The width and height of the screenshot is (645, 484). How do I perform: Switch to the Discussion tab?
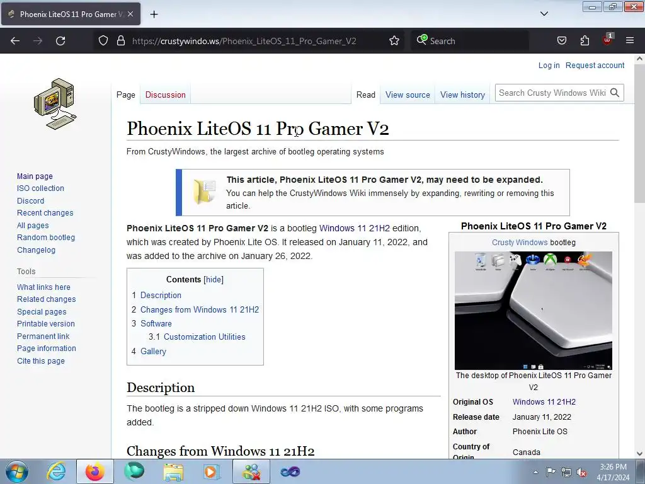[x=166, y=95]
